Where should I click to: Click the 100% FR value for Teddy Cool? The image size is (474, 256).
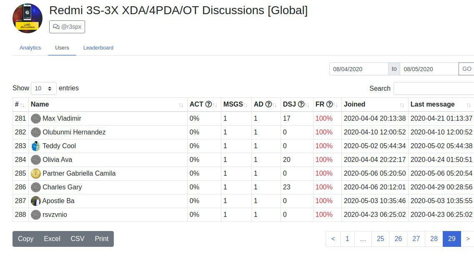tap(324, 146)
